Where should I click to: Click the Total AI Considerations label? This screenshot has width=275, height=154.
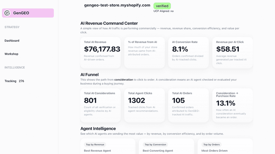point(99,93)
